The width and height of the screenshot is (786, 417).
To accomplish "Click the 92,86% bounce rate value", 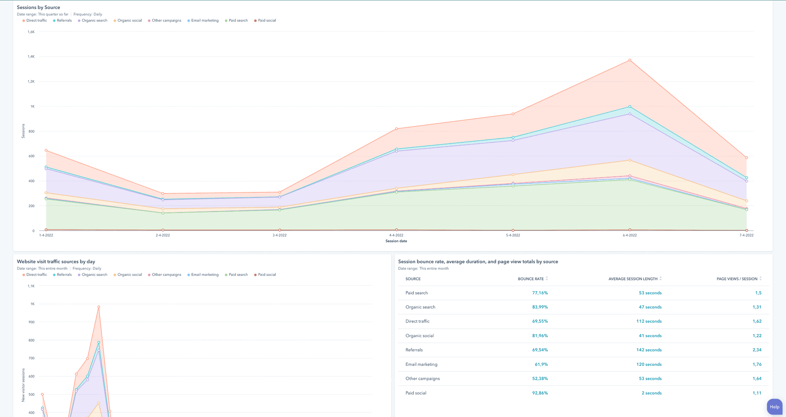I will (540, 393).
